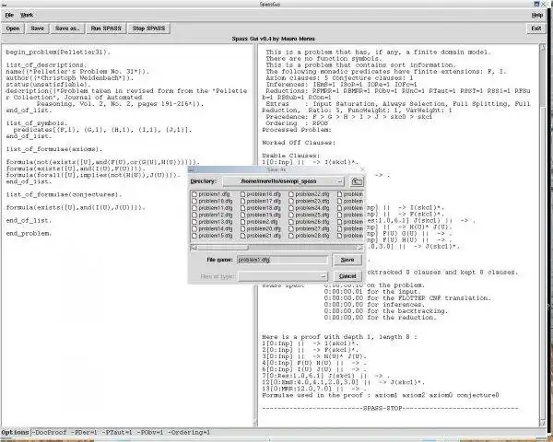The height and width of the screenshot is (442, 553).
Task: Select file name problem20.dfg
Action: 264,228
